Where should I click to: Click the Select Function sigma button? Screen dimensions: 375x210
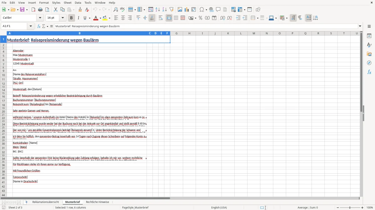(x=44, y=26)
